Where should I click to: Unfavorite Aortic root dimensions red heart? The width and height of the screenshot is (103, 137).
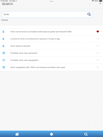[98, 32]
